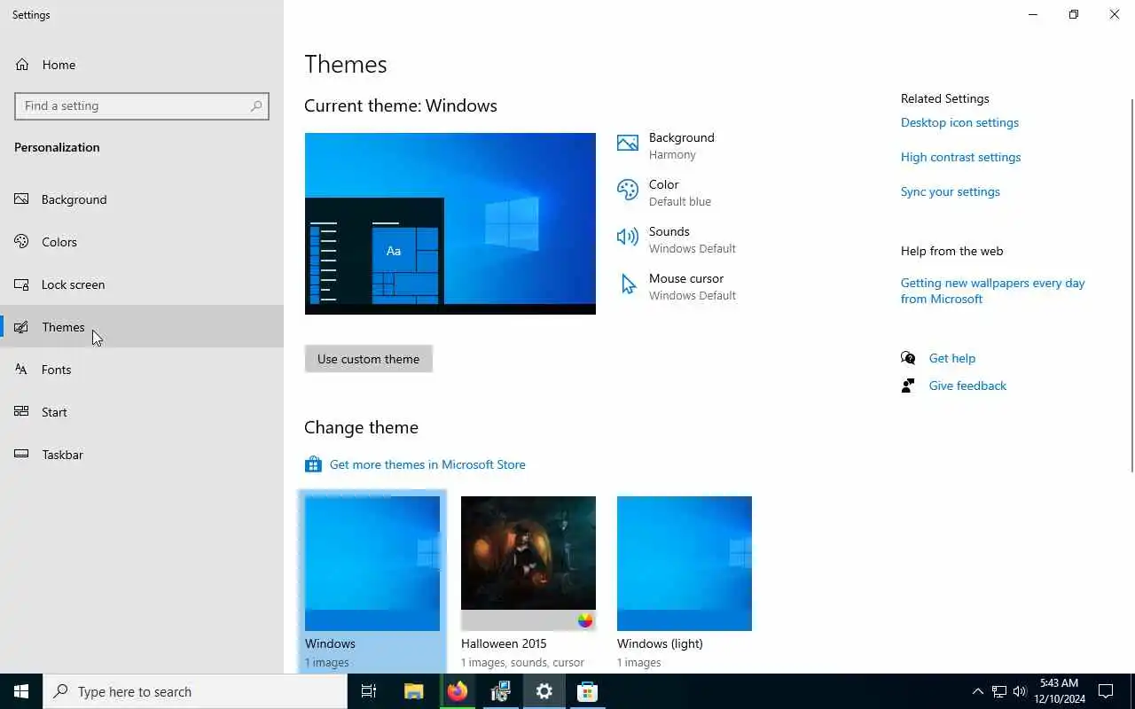The height and width of the screenshot is (709, 1135).
Task: Open the taskbar app right of Firefox
Action: coord(501,691)
